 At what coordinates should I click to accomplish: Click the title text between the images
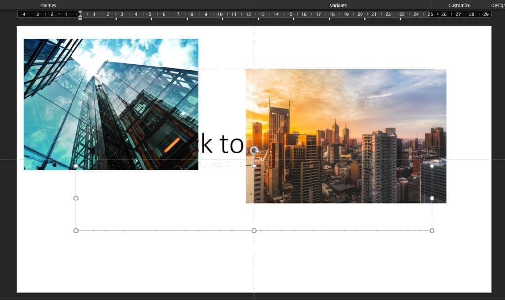[x=221, y=145]
